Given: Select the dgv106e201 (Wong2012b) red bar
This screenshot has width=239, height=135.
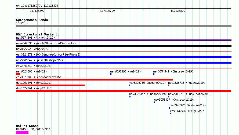Looking at the screenshot, I should 50,85.
